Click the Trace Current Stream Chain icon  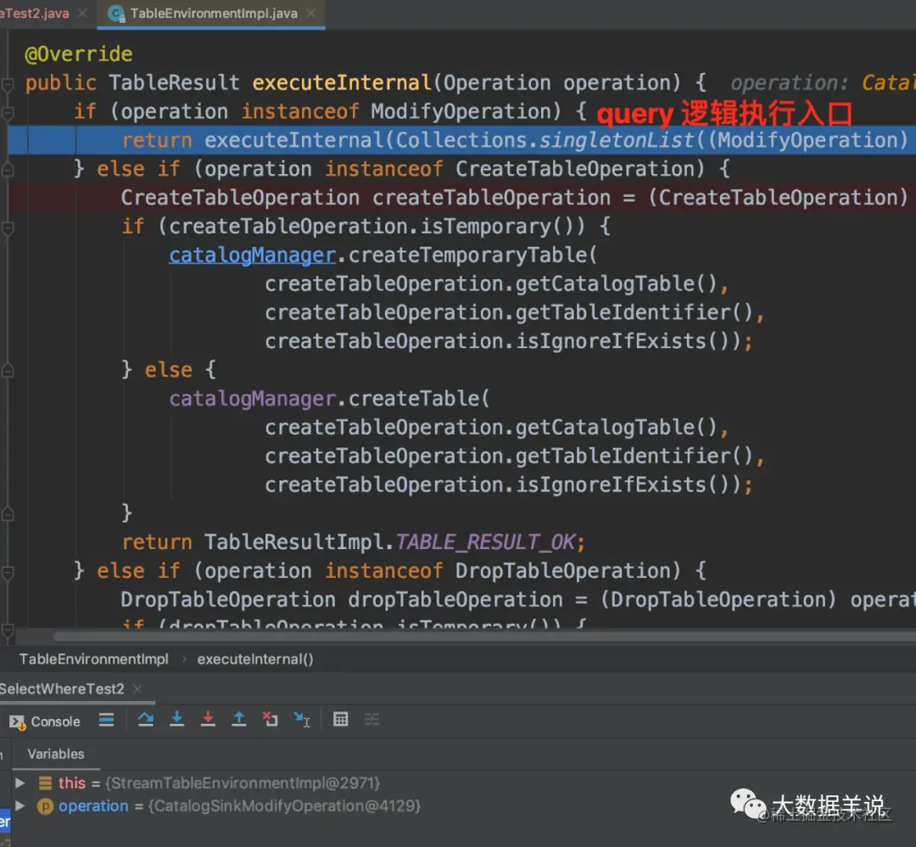(371, 720)
